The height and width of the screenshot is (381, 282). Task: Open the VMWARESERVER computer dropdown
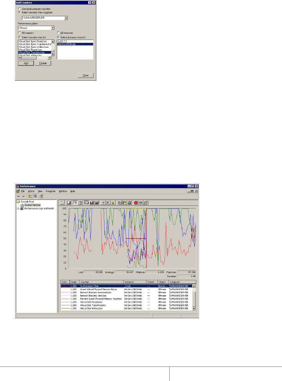(x=66, y=18)
